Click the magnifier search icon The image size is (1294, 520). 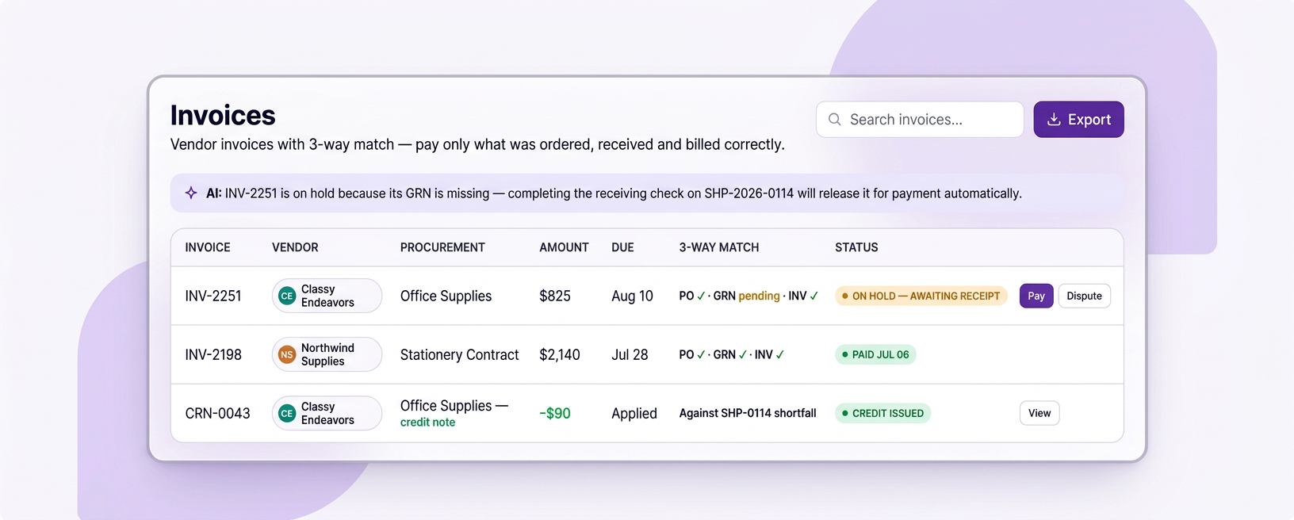[834, 120]
